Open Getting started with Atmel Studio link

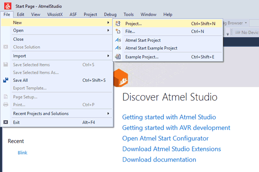169,117
